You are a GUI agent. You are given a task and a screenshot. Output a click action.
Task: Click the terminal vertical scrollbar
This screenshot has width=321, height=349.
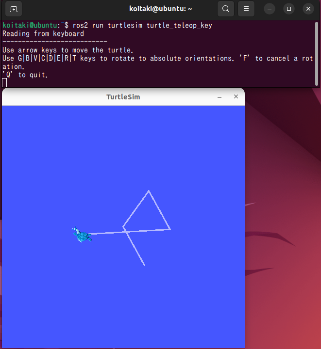click(317, 53)
